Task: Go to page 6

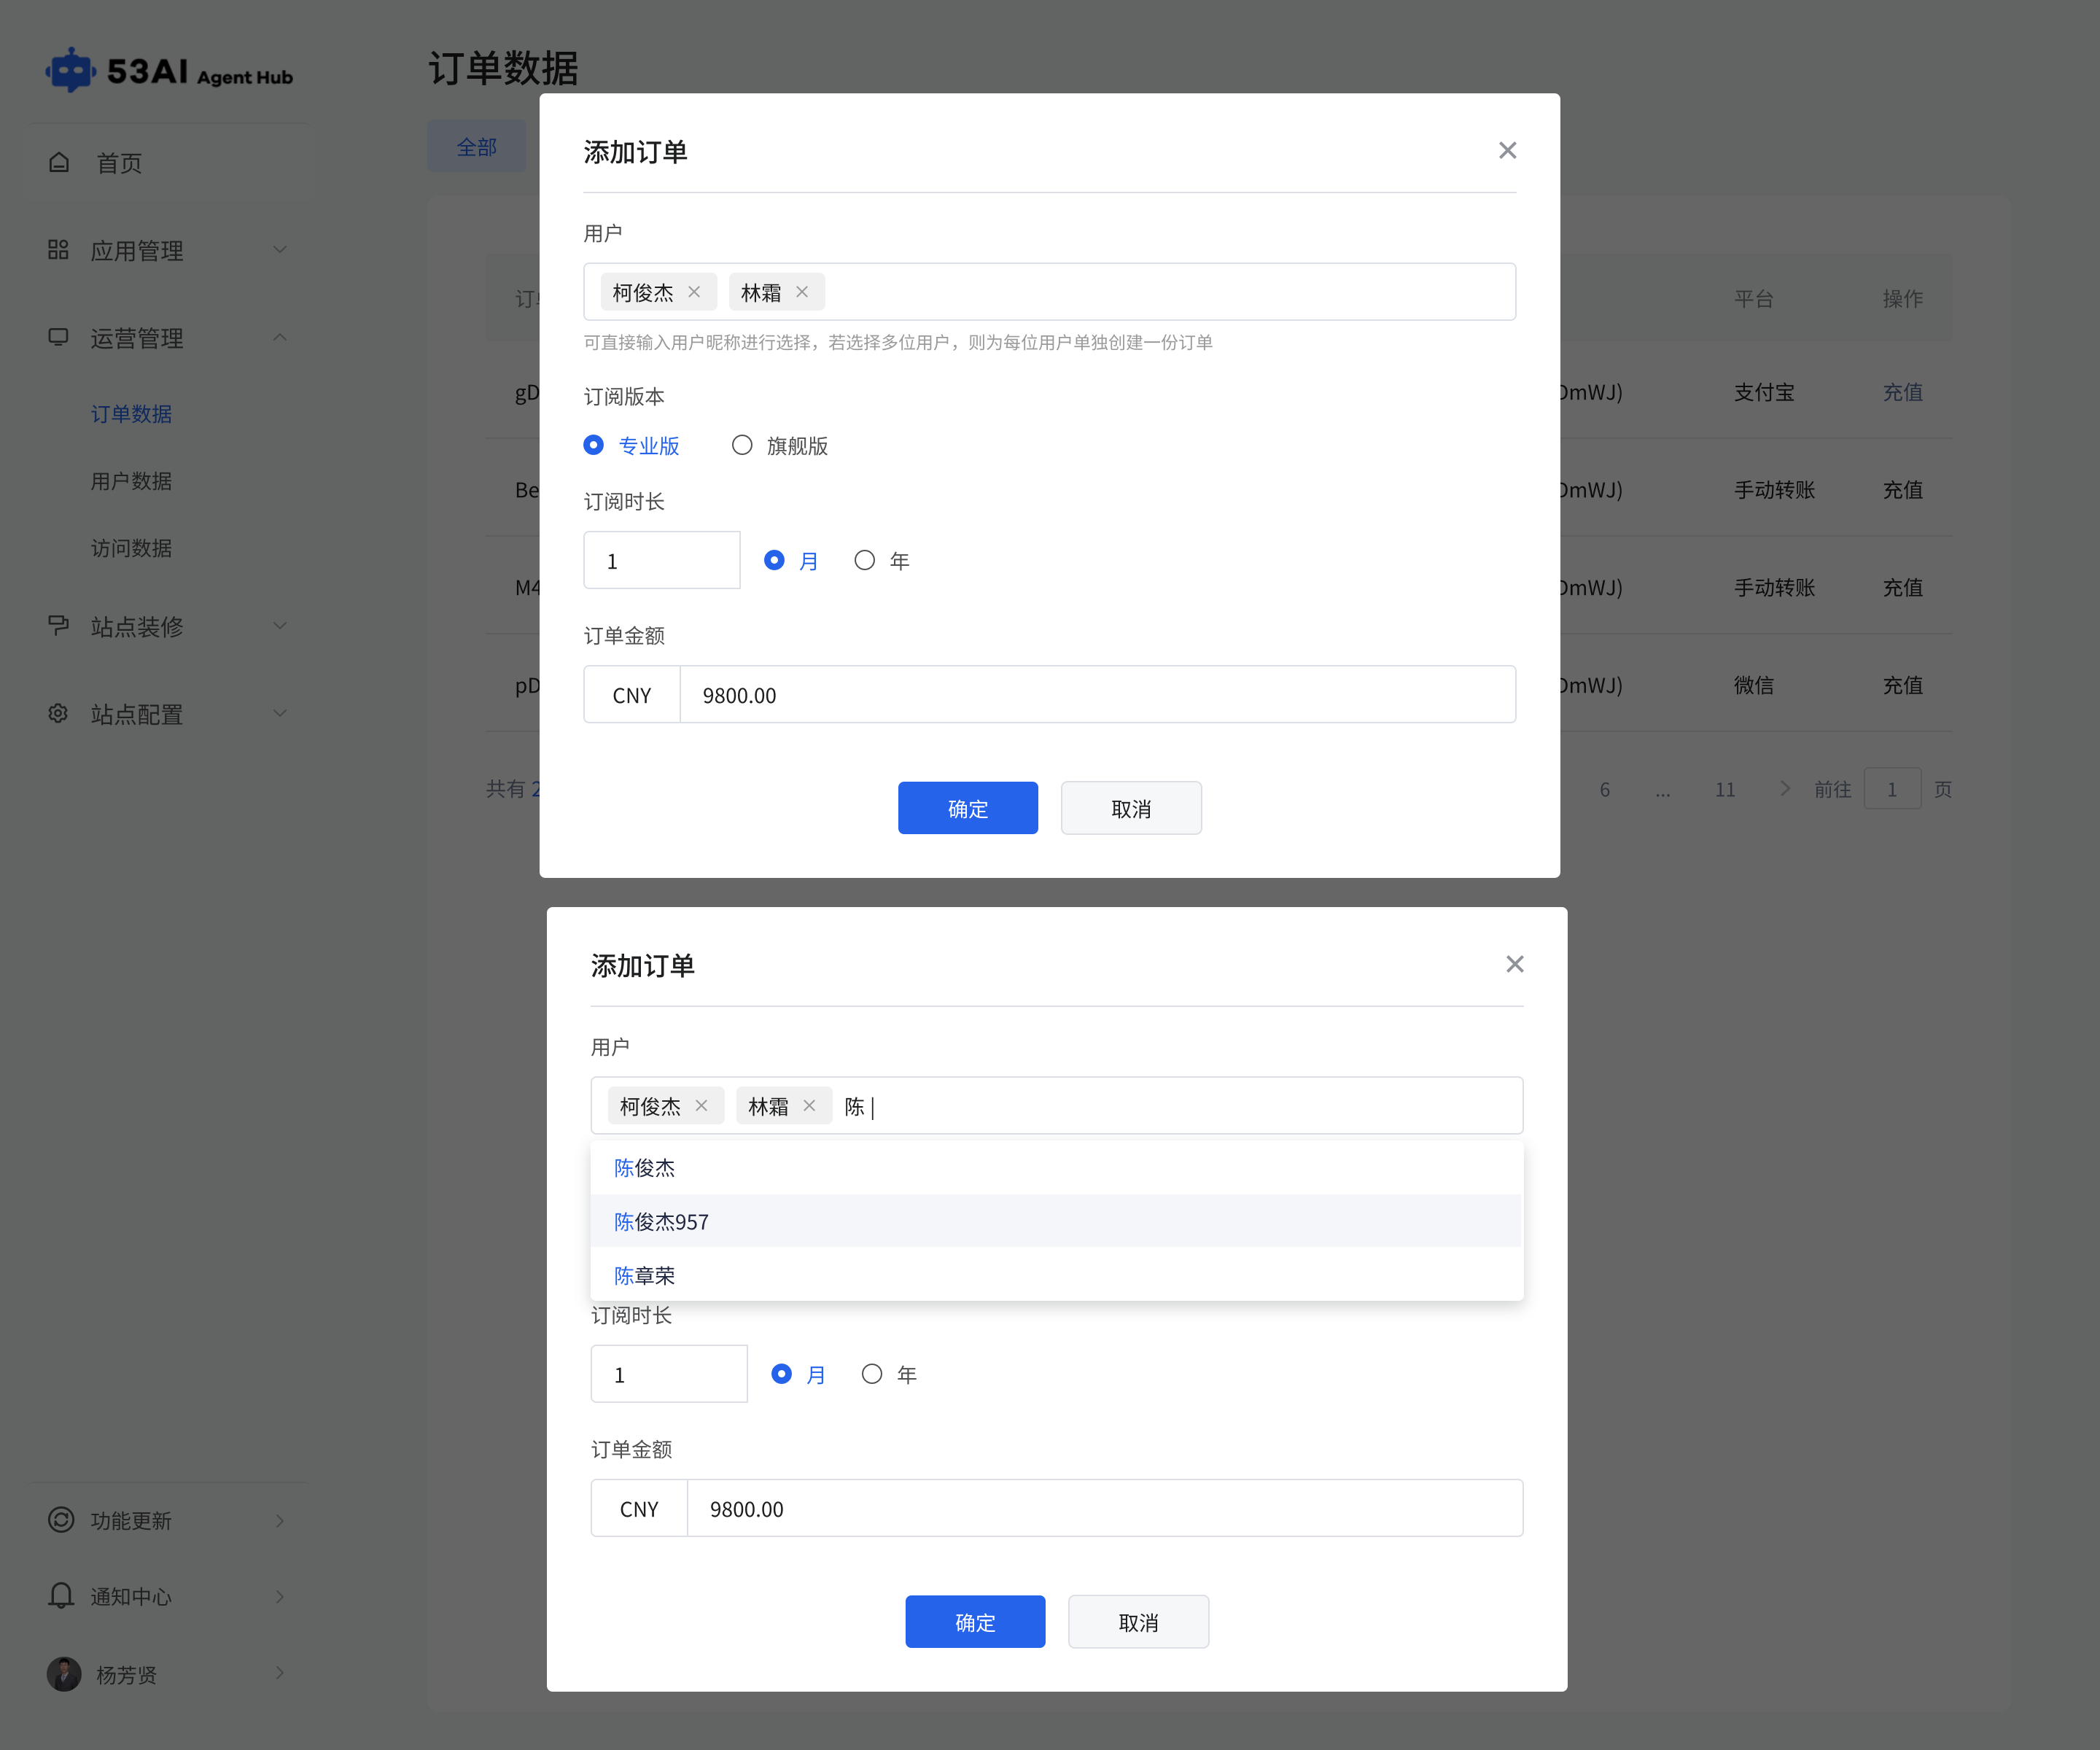Action: tap(1605, 789)
